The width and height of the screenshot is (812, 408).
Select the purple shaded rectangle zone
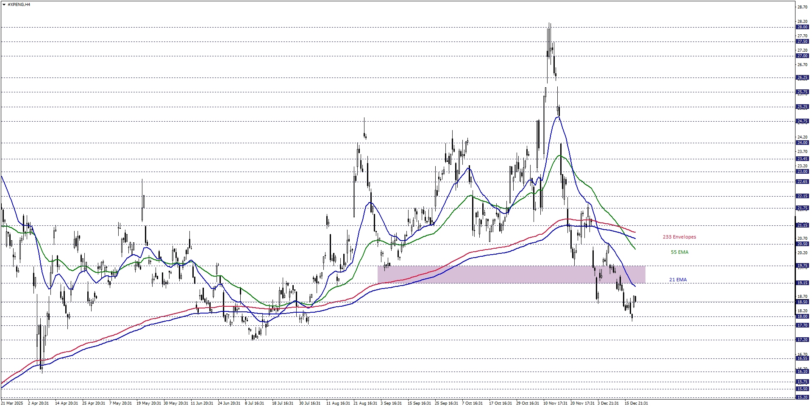[511, 275]
